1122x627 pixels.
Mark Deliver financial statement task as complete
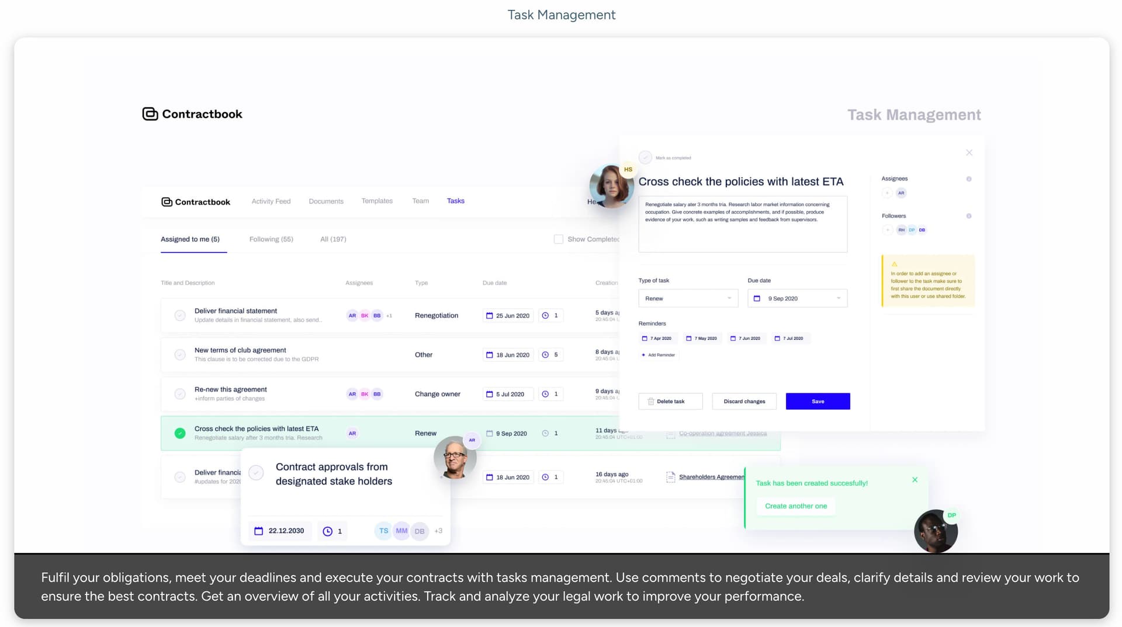(180, 315)
